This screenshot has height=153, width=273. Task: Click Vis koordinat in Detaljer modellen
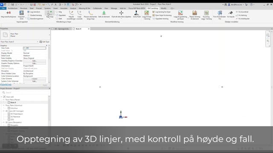click(x=242, y=12)
